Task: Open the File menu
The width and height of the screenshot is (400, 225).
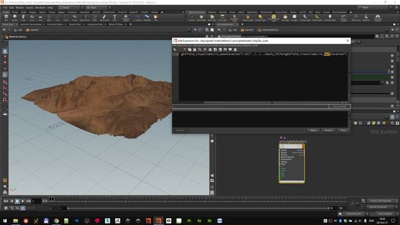Action: [x=5, y=7]
